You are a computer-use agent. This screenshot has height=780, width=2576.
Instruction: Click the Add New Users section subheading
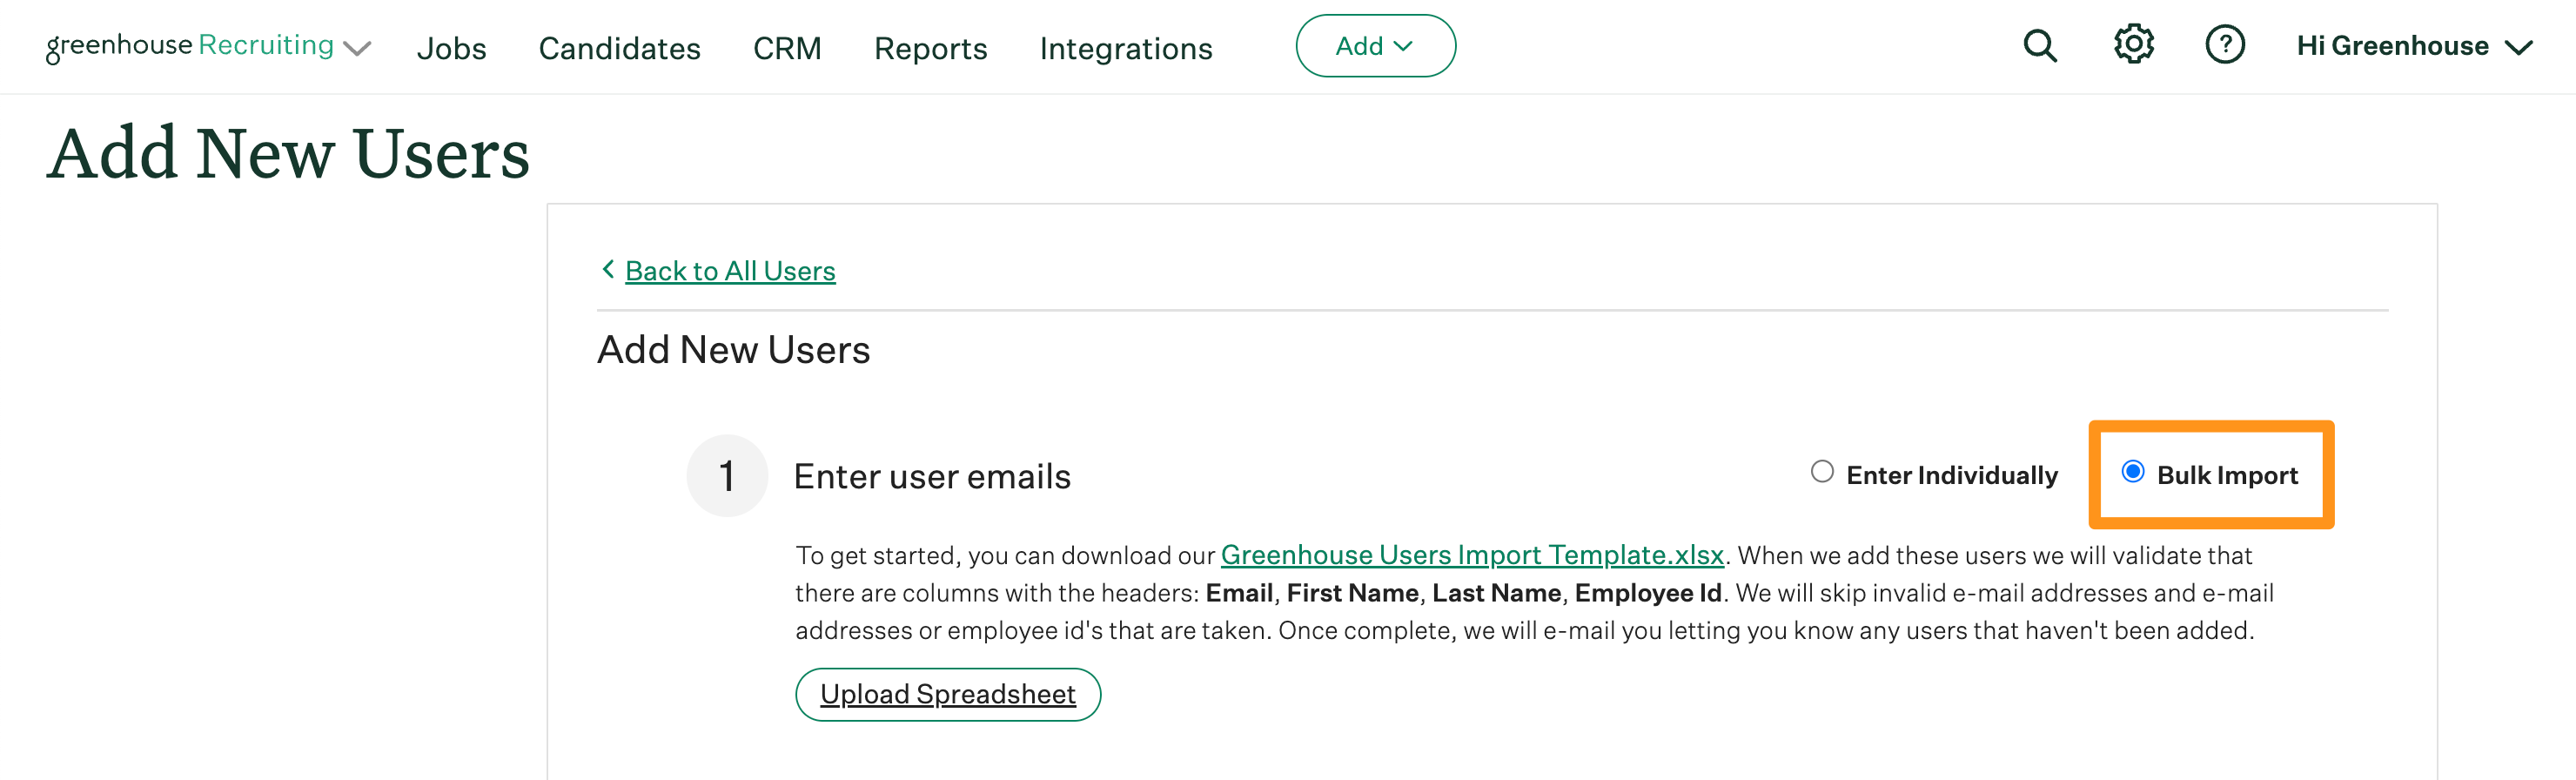[733, 350]
